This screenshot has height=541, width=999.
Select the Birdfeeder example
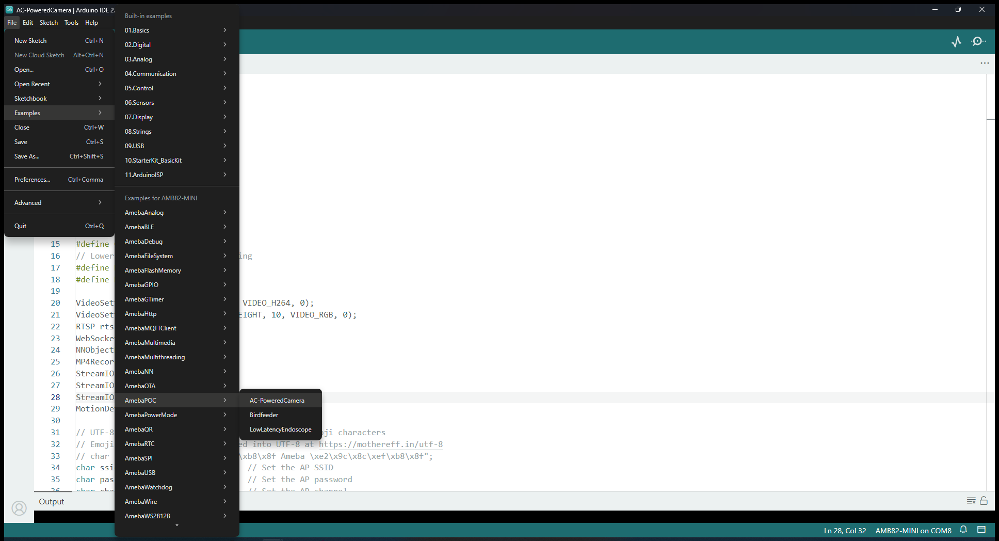[264, 415]
